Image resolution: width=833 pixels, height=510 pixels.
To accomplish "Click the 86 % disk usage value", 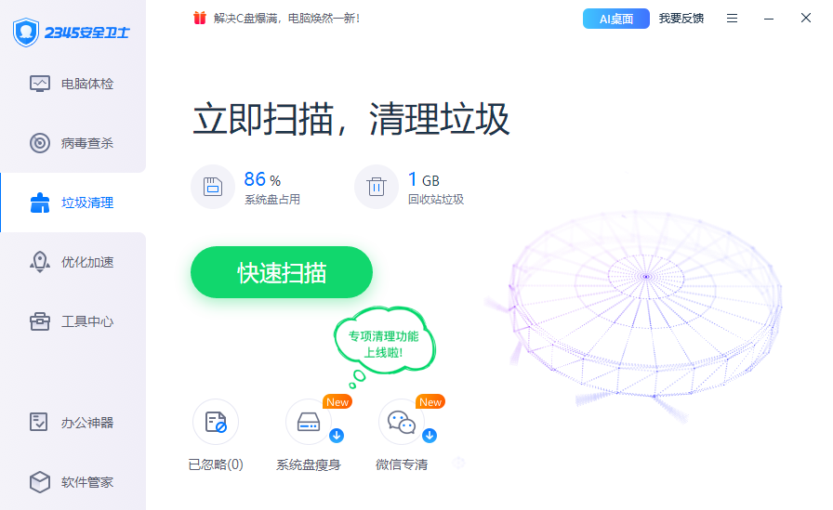I will (262, 179).
